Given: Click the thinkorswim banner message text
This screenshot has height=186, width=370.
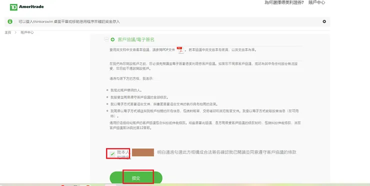Looking at the screenshot, I should coord(69,21).
